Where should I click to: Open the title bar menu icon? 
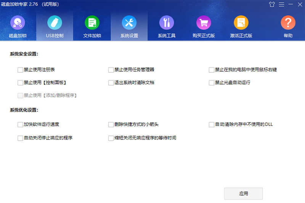[281, 5]
